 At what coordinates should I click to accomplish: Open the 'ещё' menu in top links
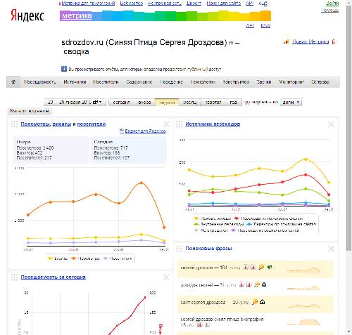[x=263, y=4]
